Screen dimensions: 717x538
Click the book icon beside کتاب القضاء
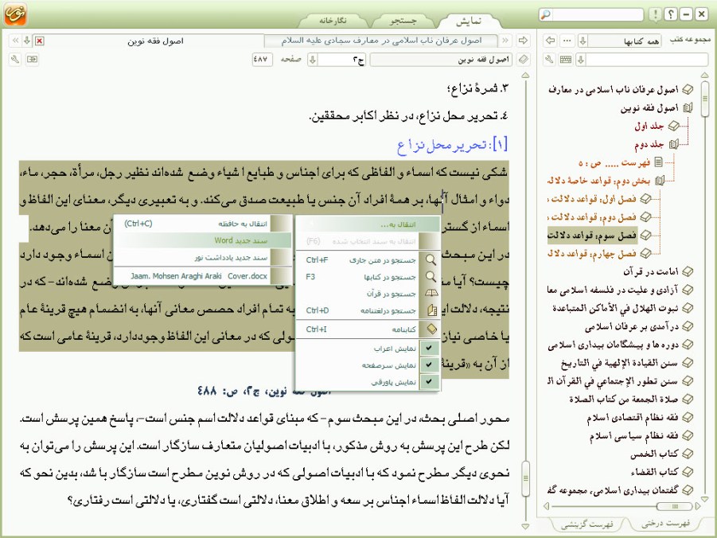[688, 472]
